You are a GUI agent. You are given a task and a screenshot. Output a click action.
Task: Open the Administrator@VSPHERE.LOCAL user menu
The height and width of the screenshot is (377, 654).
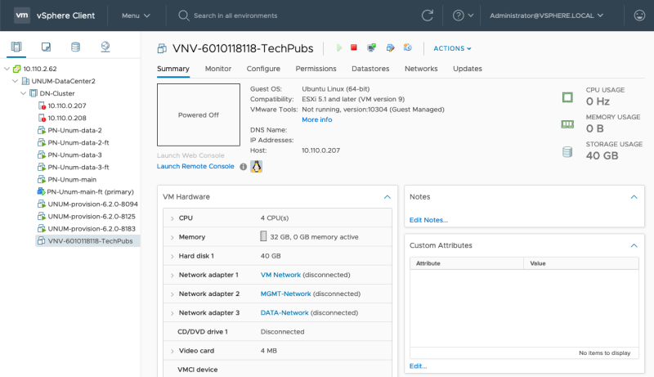[546, 16]
